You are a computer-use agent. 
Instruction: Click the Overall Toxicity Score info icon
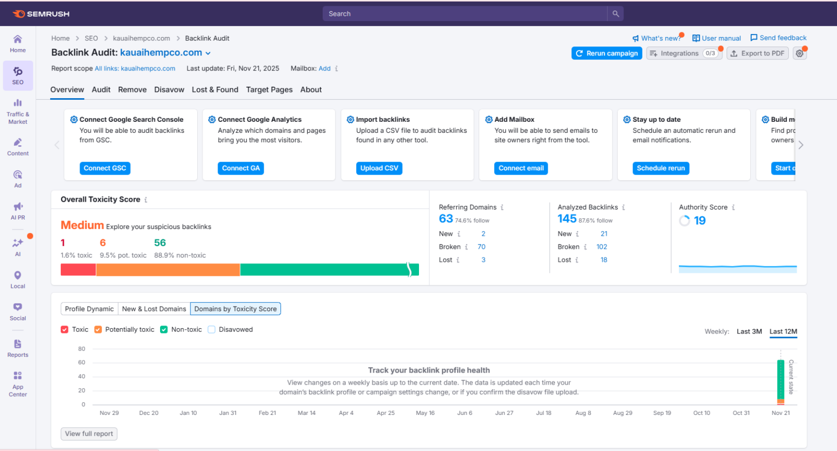click(146, 200)
